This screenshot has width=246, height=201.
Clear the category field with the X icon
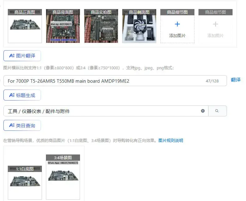203,111
